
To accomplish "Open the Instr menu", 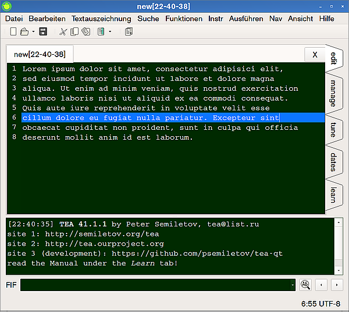I will pos(216,19).
